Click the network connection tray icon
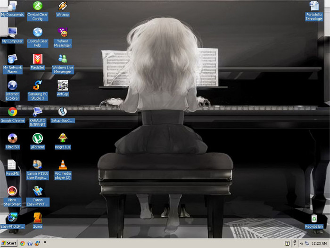 pyautogui.click(x=307, y=244)
